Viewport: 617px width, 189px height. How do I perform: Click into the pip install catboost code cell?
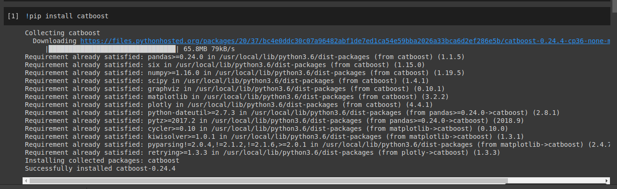coord(282,16)
